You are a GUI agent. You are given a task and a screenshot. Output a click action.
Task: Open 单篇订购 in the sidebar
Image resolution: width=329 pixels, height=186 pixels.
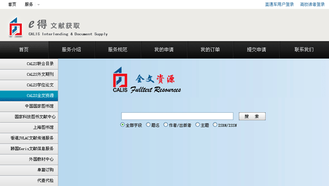click(x=29, y=170)
